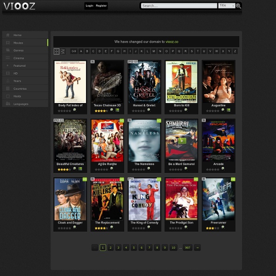276x276 pixels.
Task: Go to page 5
Action: point(134,247)
